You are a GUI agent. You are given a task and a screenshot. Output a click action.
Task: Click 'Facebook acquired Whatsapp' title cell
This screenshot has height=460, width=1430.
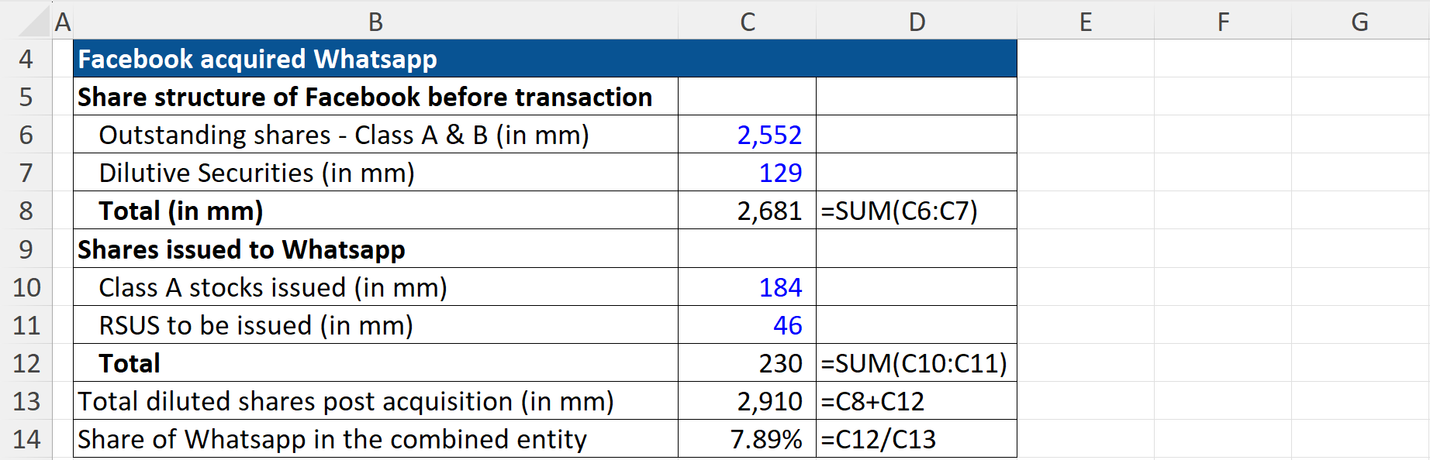point(545,59)
